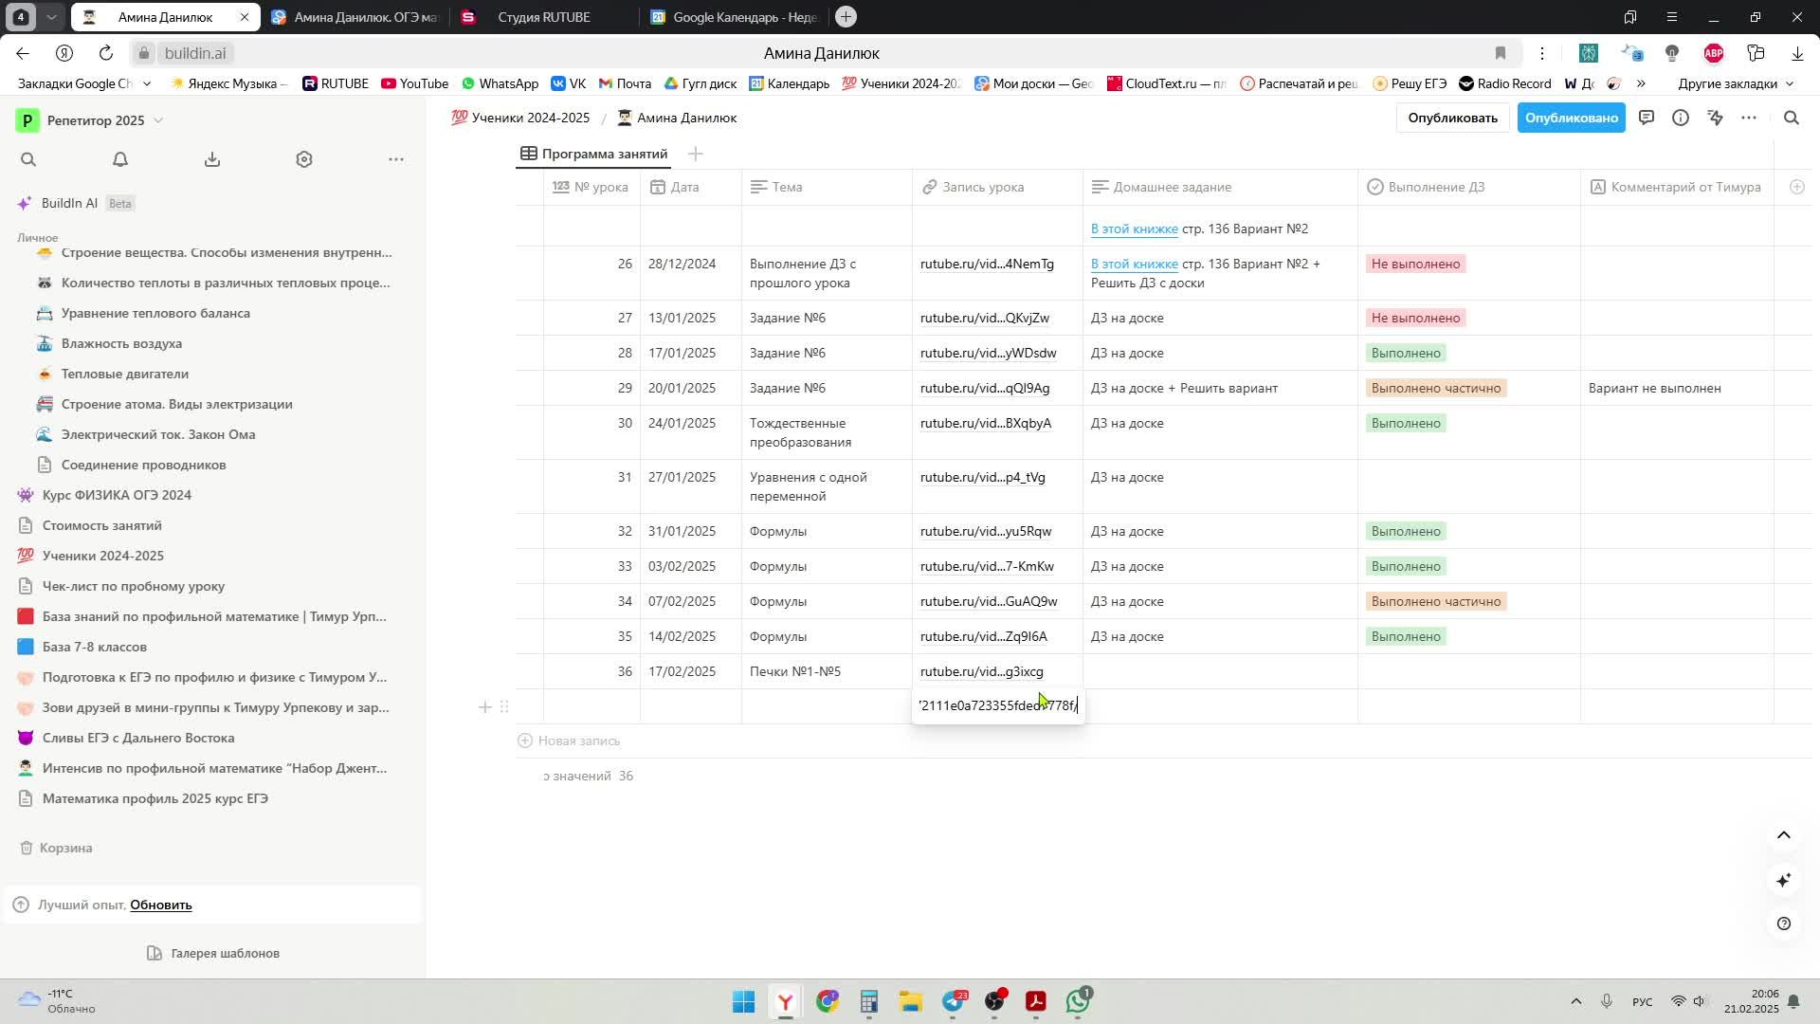Open 'Стоимость занятий' sidebar menu item
The width and height of the screenshot is (1820, 1024).
[100, 525]
